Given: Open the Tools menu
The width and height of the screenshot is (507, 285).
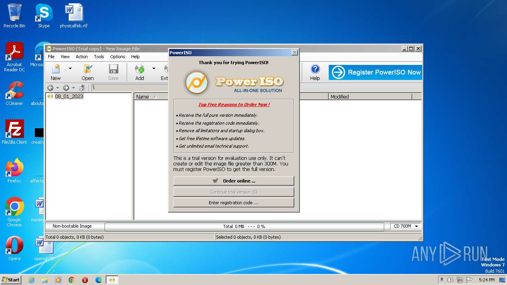Looking at the screenshot, I should coord(99,57).
